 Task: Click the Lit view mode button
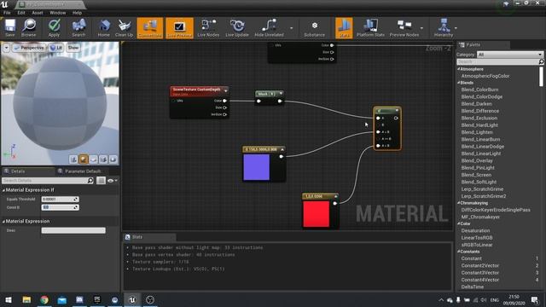click(x=56, y=48)
